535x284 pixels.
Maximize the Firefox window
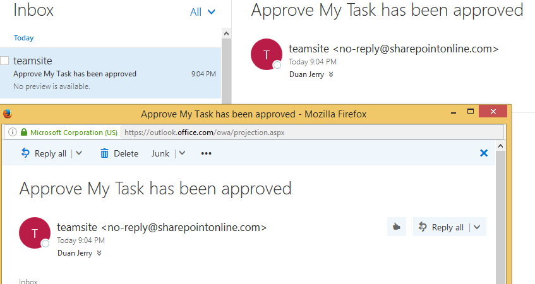tap(471, 112)
